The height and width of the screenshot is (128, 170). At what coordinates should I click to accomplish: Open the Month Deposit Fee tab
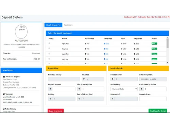53,25
